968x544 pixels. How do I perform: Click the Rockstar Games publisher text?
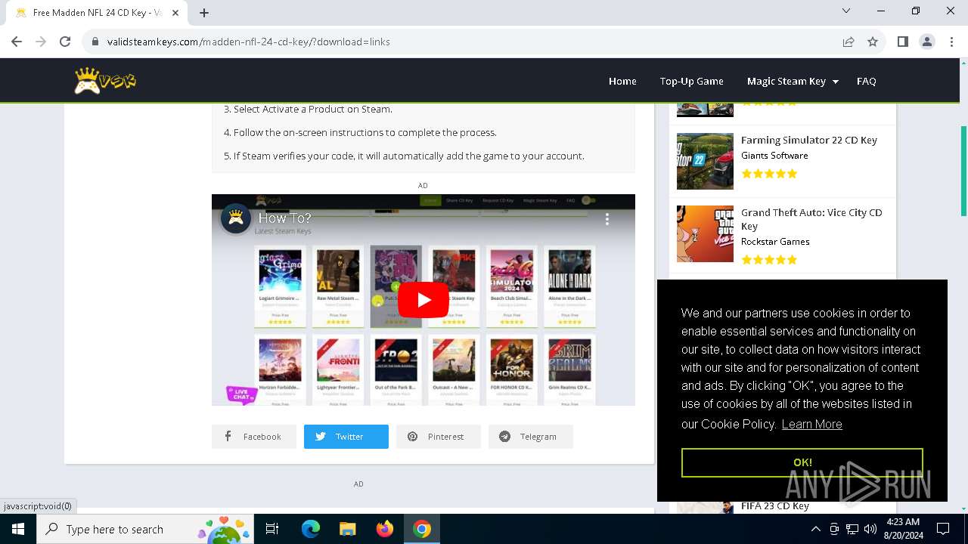coord(775,242)
